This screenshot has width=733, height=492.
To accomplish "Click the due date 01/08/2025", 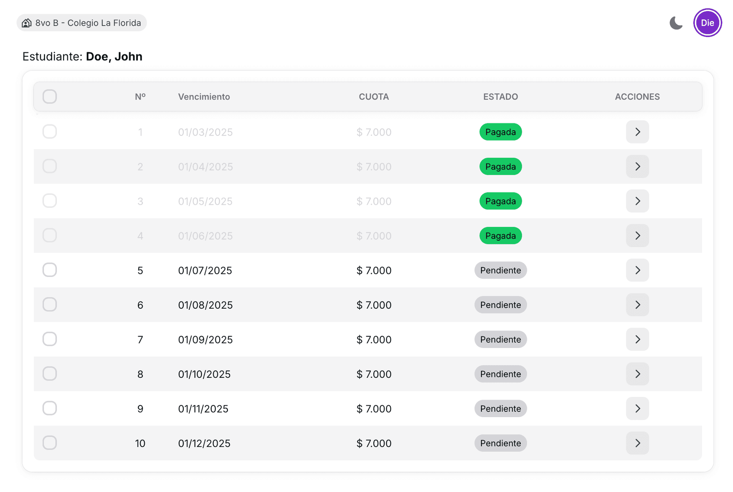I will 205,305.
